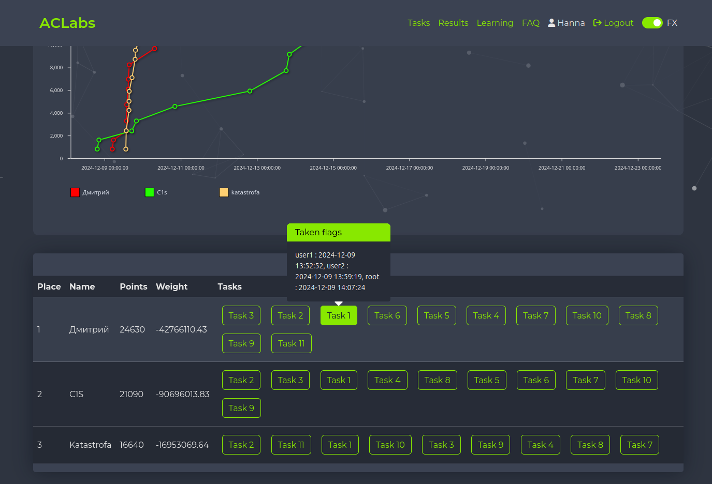Toggle orange katastrofa legend swatch
Image resolution: width=712 pixels, height=484 pixels.
224,192
